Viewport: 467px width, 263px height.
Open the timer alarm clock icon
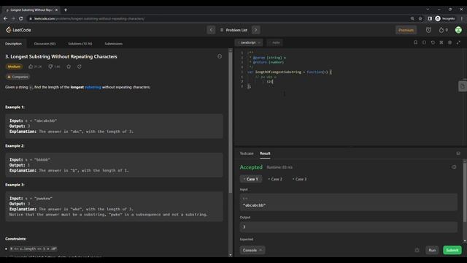click(x=428, y=30)
